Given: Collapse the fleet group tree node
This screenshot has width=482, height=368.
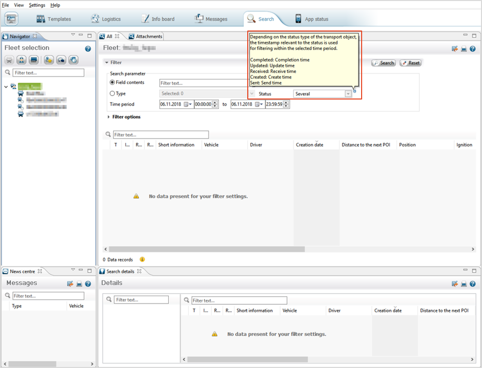Looking at the screenshot, I should [6, 87].
